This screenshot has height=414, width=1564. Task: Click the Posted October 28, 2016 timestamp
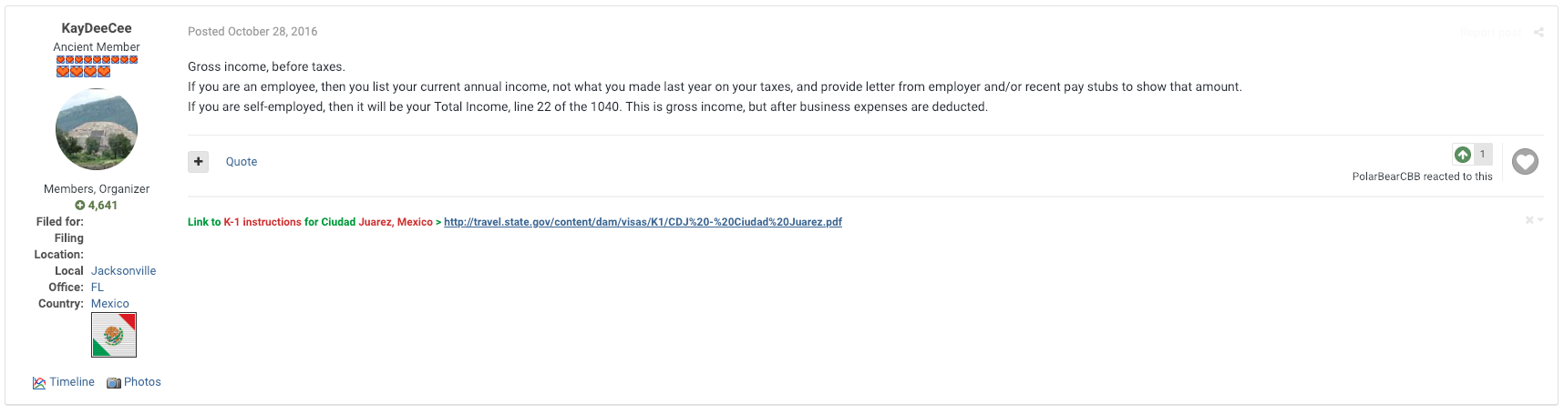[252, 32]
